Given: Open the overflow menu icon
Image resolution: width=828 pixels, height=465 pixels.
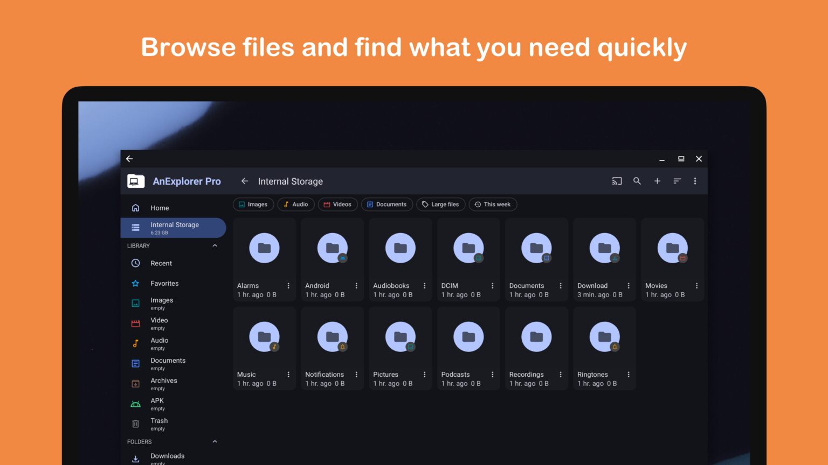Looking at the screenshot, I should point(695,181).
